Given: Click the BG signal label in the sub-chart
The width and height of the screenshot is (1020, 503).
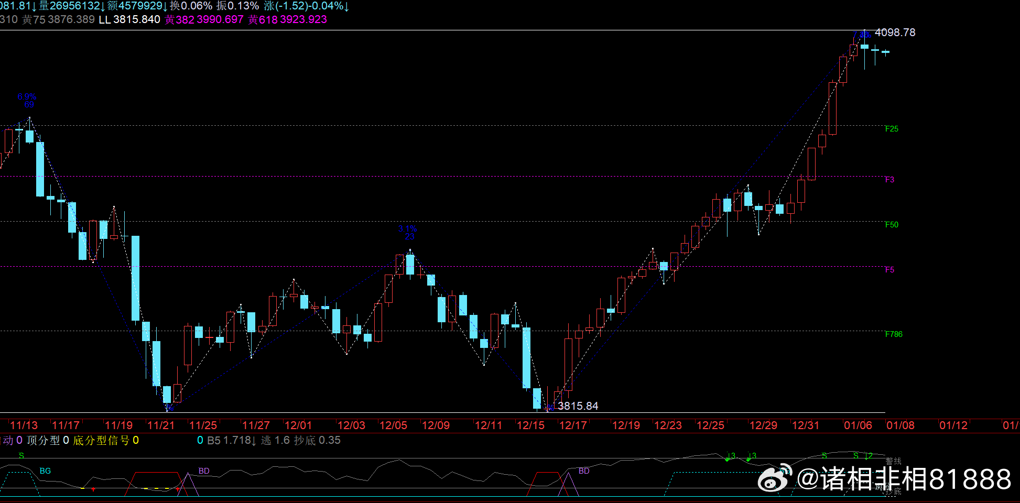Looking at the screenshot, I should tap(46, 471).
